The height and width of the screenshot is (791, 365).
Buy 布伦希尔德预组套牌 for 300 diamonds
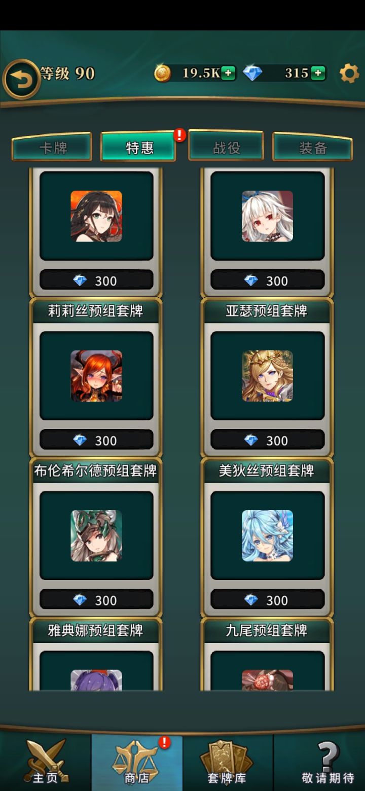point(96,600)
